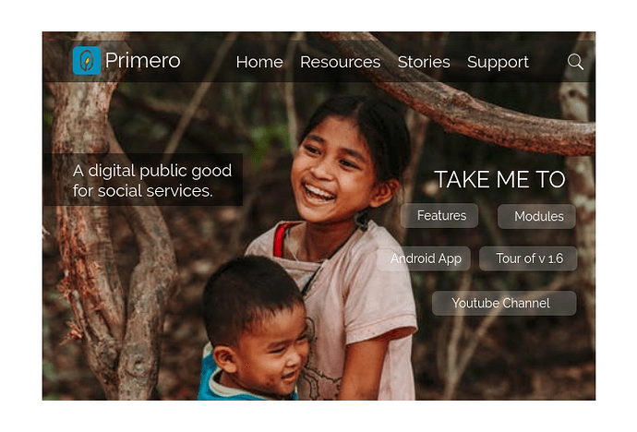This screenshot has width=637, height=432.
Task: Select the Tour of v 1.6 button
Action: click(528, 258)
